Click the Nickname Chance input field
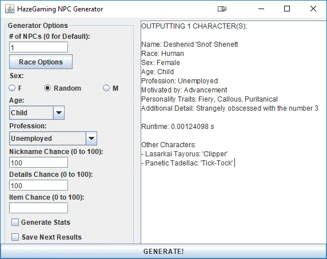The height and width of the screenshot is (259, 327). coord(38,163)
